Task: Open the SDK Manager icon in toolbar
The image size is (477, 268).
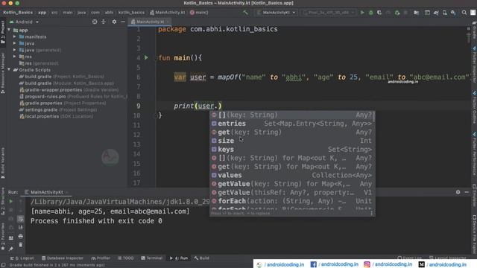Action: [453, 13]
